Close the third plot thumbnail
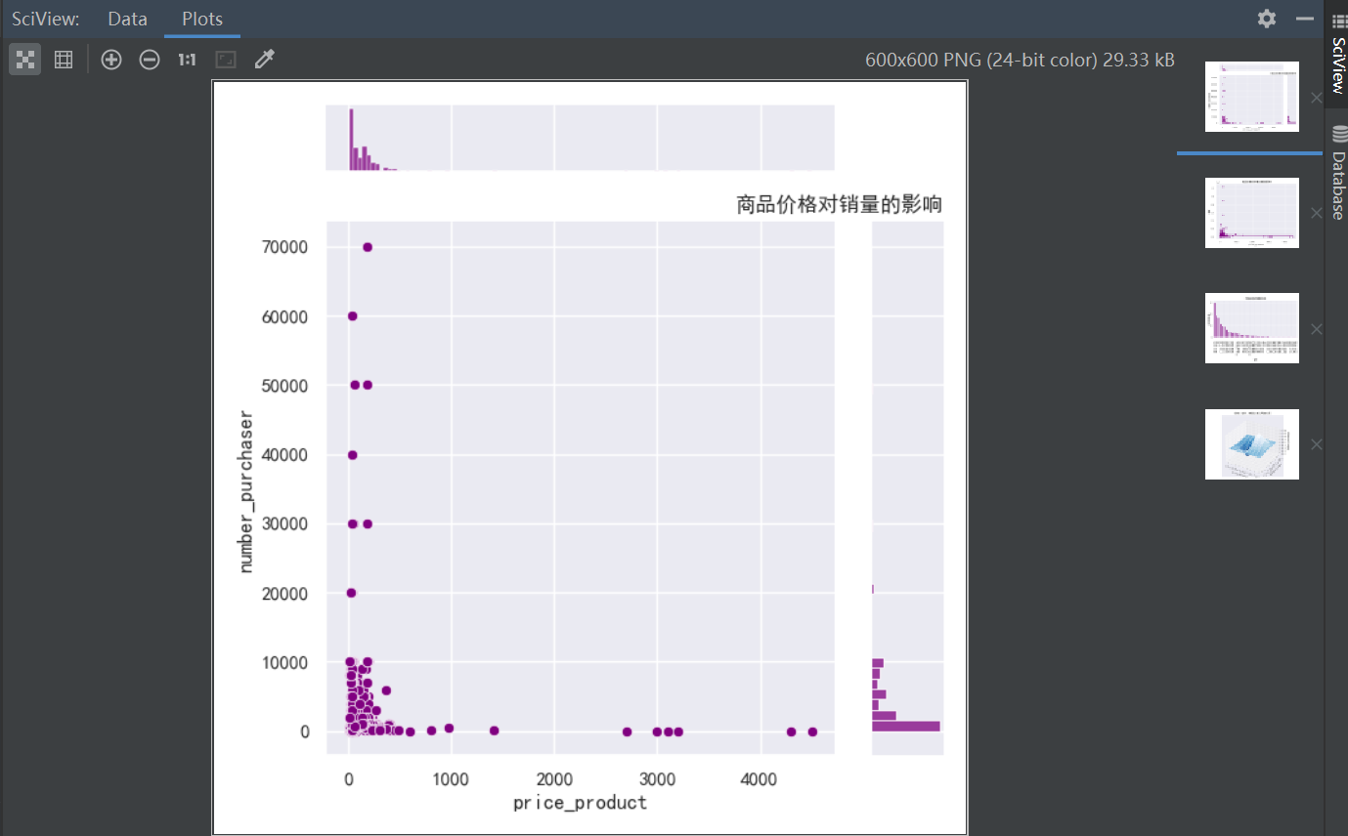The image size is (1348, 836). coord(1316,329)
